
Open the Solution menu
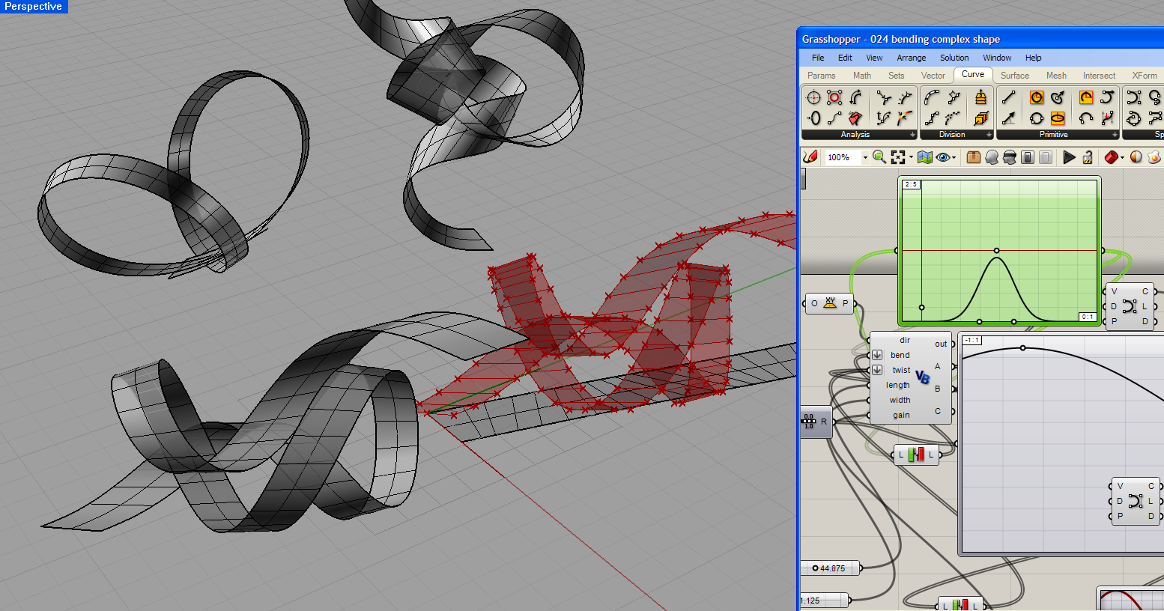(x=954, y=58)
